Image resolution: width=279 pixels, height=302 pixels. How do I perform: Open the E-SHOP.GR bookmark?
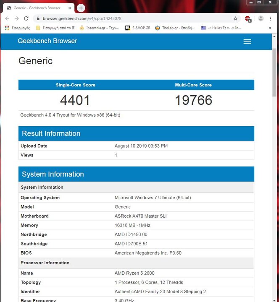138,28
